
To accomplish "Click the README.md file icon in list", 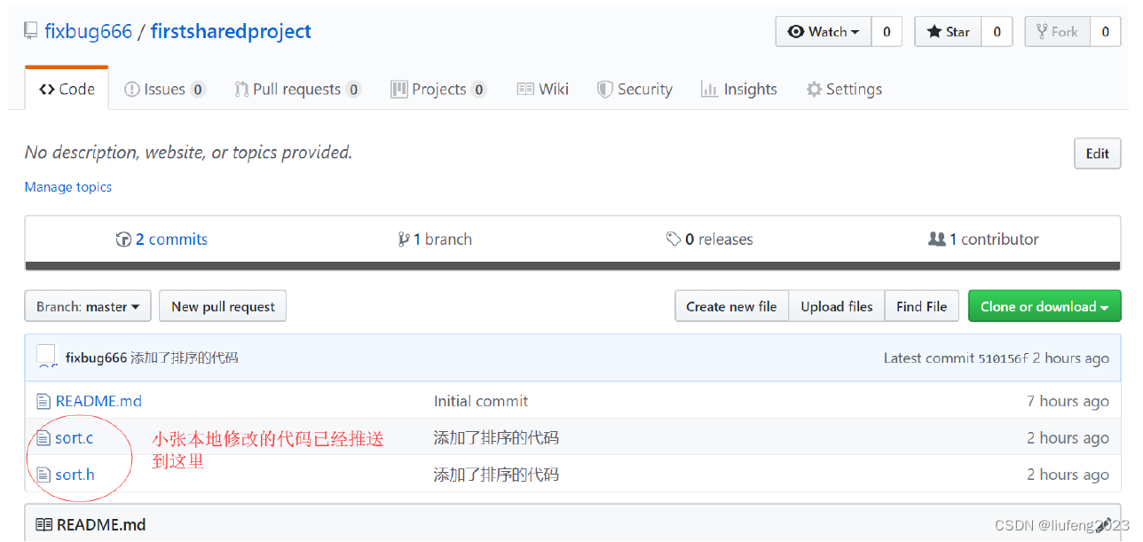I will [x=43, y=401].
